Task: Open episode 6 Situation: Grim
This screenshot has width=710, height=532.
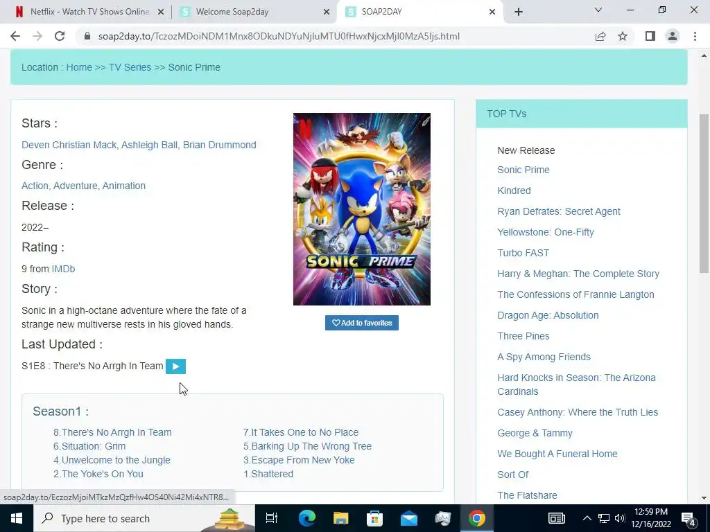Action: point(89,446)
